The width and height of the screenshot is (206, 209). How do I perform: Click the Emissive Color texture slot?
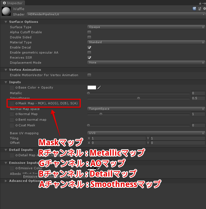tap(12, 168)
